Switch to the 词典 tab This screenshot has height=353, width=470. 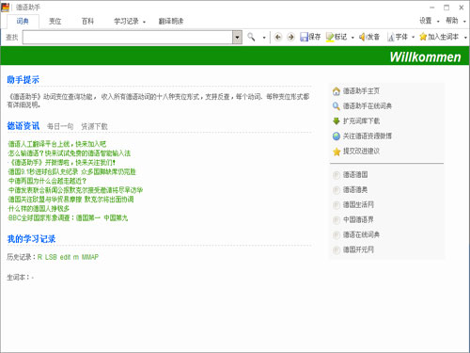coord(23,22)
